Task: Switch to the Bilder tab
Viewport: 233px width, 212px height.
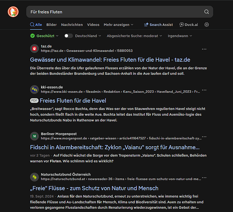Action: (x=51, y=25)
